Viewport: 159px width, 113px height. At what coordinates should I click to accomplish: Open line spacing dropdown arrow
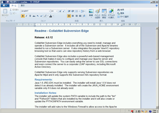85,11
